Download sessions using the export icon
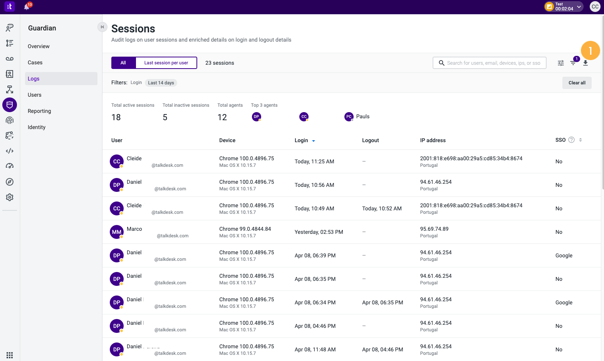The width and height of the screenshot is (604, 361). 586,63
